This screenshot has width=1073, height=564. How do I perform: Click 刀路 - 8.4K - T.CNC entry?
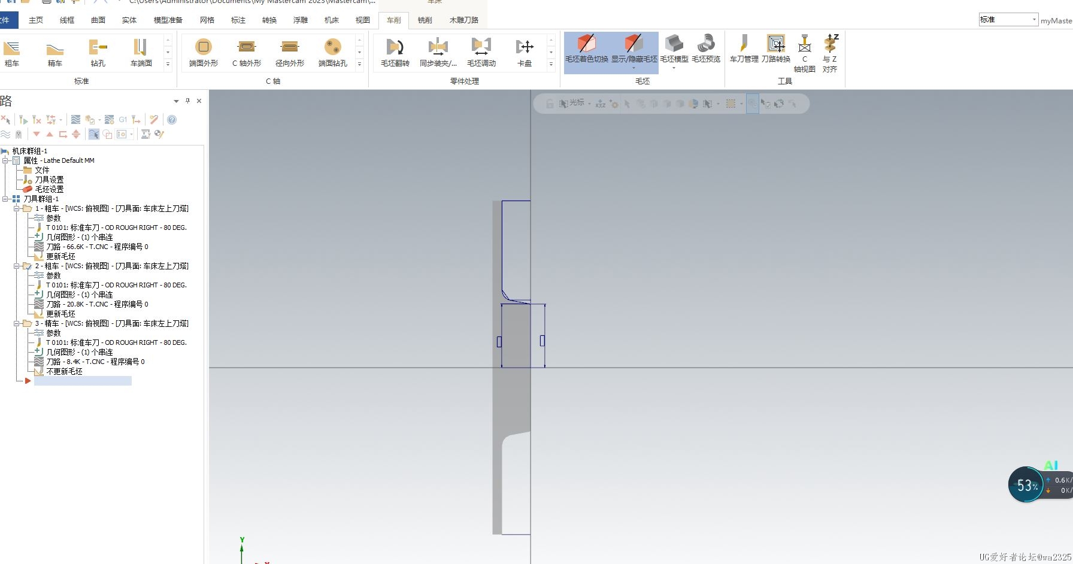click(95, 362)
